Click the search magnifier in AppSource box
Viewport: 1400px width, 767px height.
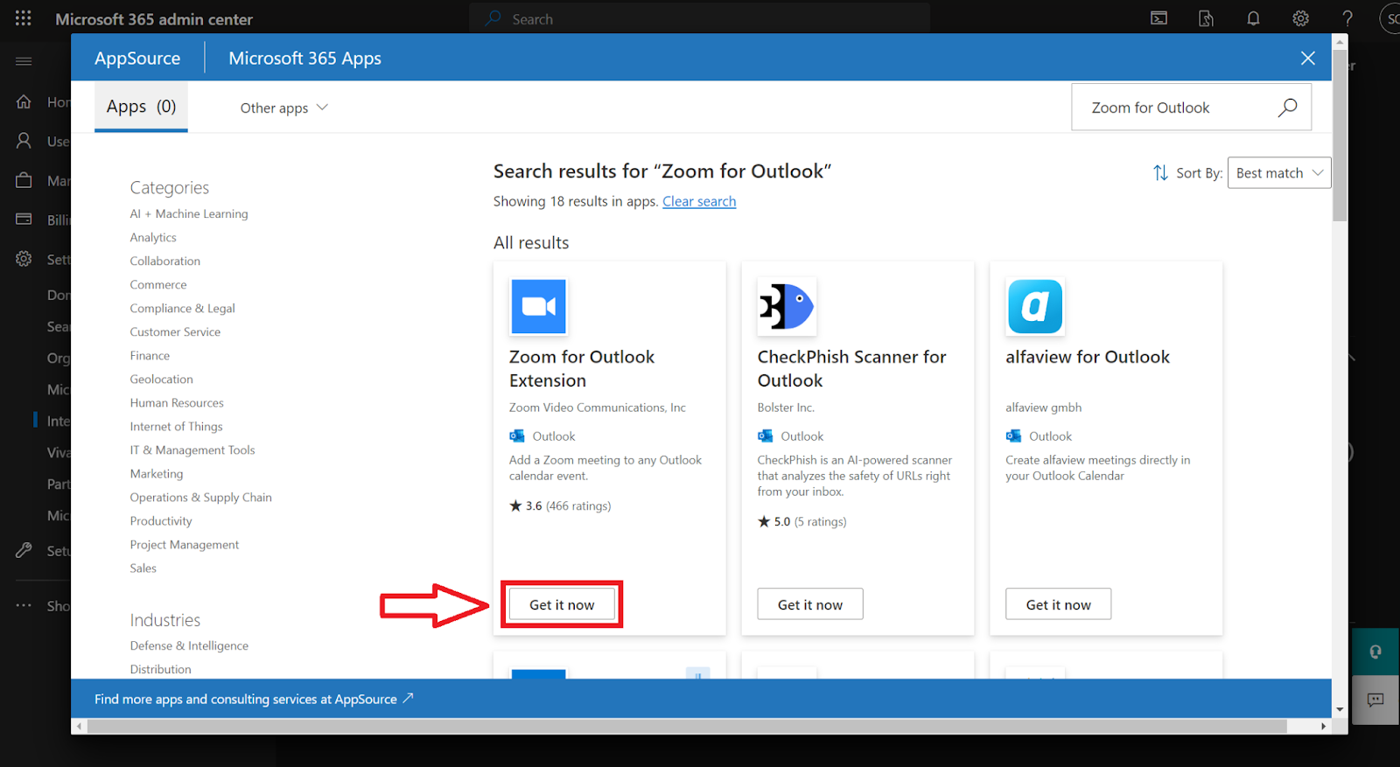1287,108
